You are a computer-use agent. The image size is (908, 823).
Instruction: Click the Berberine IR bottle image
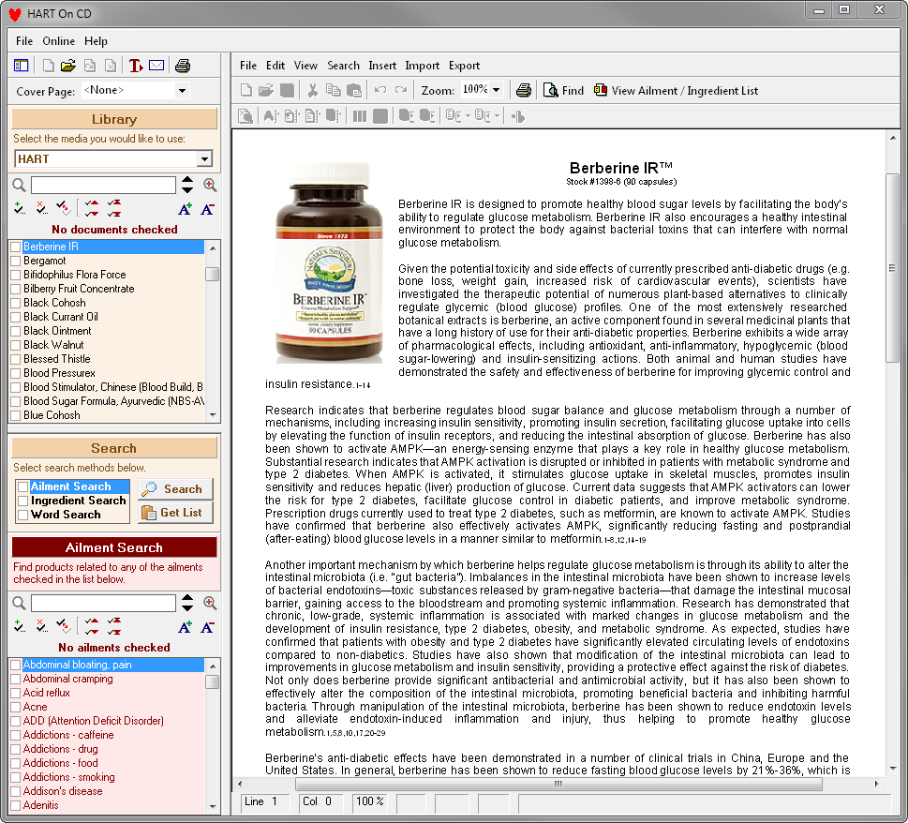328,263
